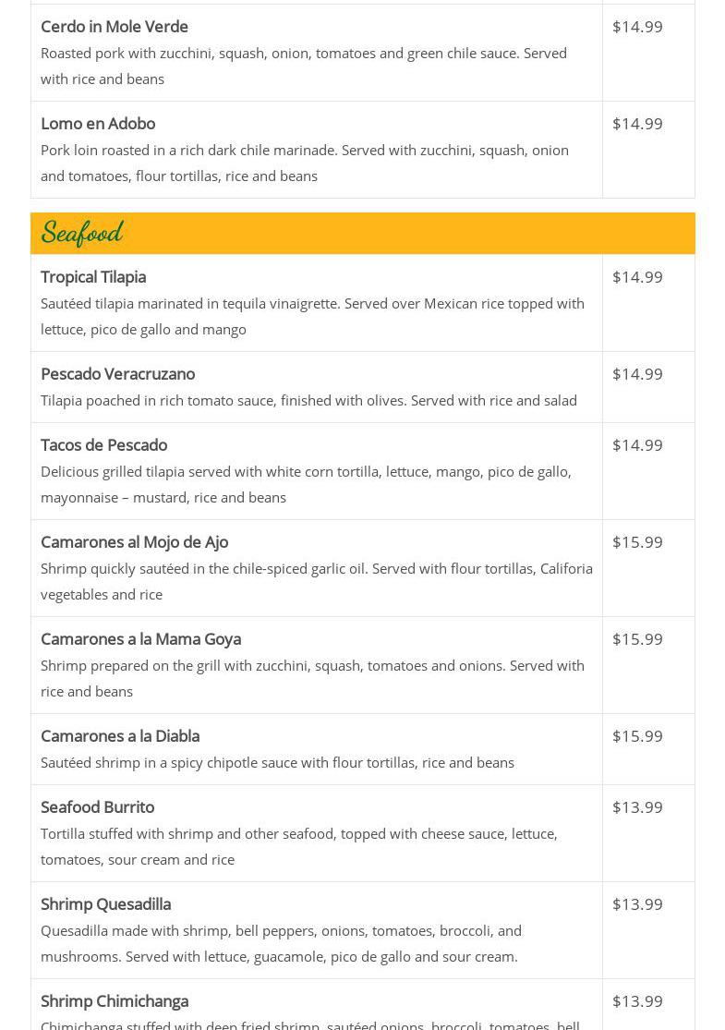Click the Pescado Veracruzano description
Viewport: 725px width, 1030px height.
click(x=308, y=400)
